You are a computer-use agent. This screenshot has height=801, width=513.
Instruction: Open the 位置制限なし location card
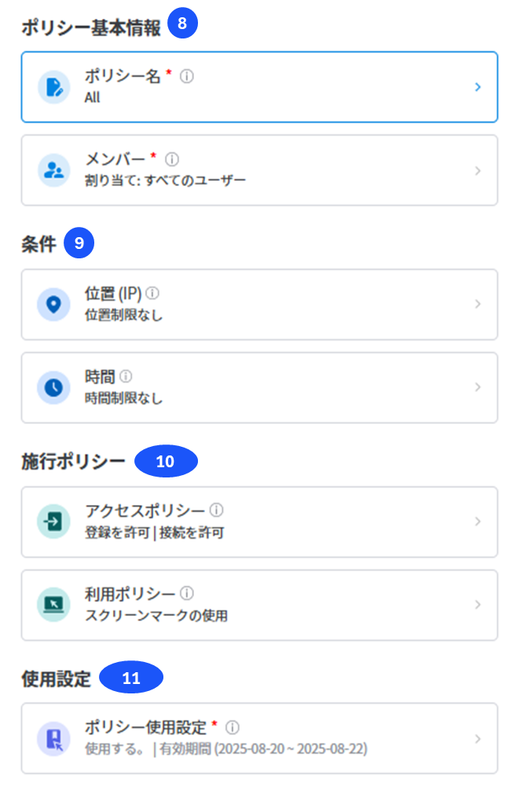259,305
